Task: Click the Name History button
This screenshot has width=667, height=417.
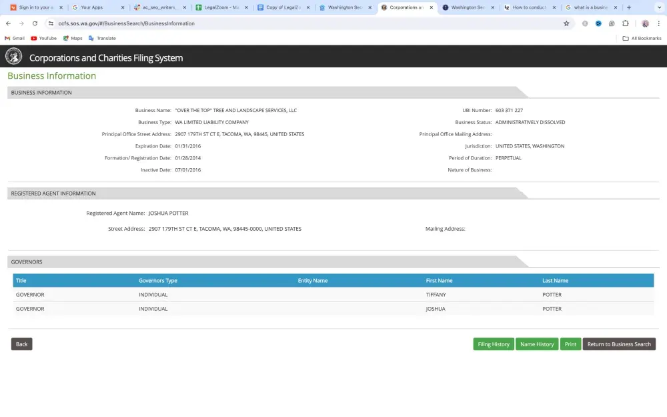Action: click(x=537, y=344)
